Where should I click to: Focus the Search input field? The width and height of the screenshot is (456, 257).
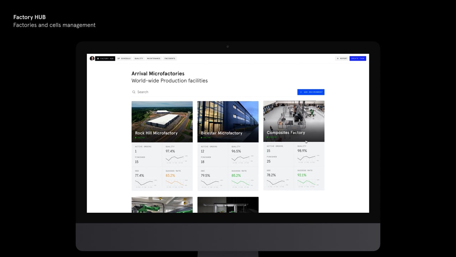click(214, 92)
